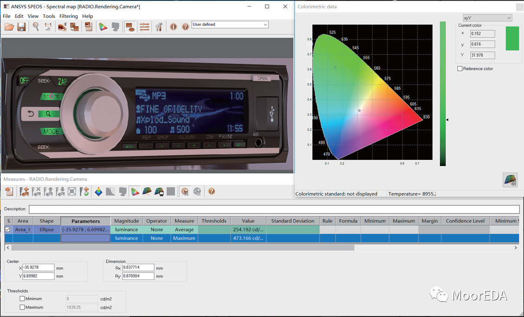Open a file with the folder icon

pyautogui.click(x=9, y=27)
